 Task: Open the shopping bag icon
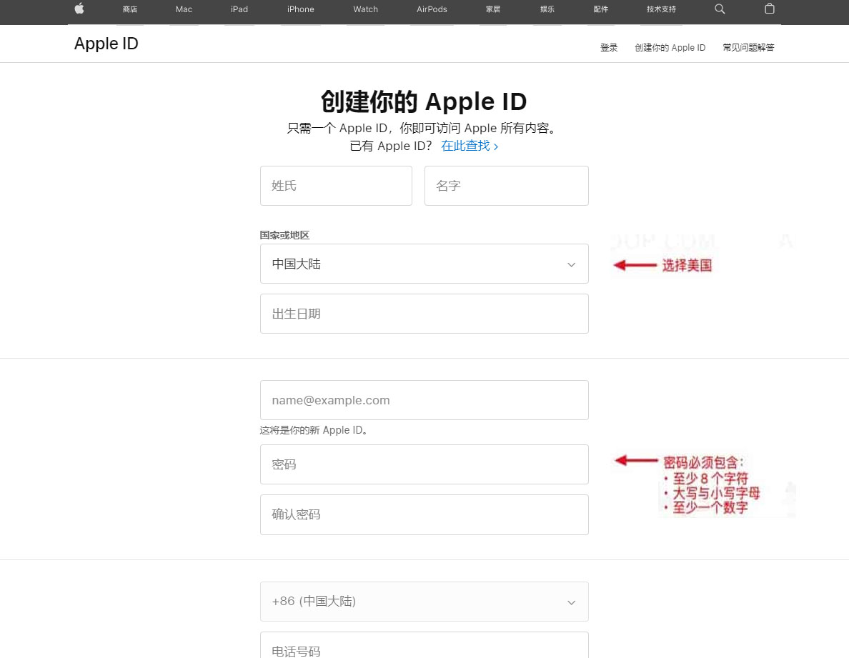click(x=770, y=9)
